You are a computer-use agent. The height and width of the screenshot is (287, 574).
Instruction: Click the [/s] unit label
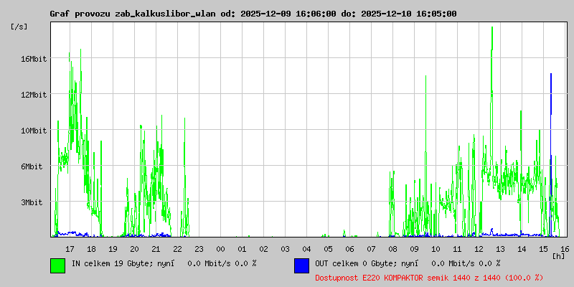19,27
